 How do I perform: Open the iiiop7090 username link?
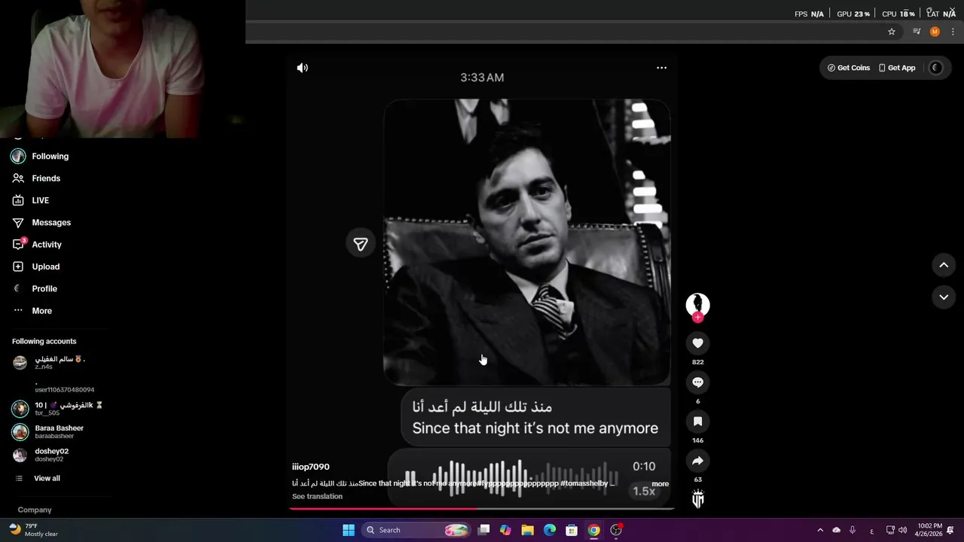310,467
